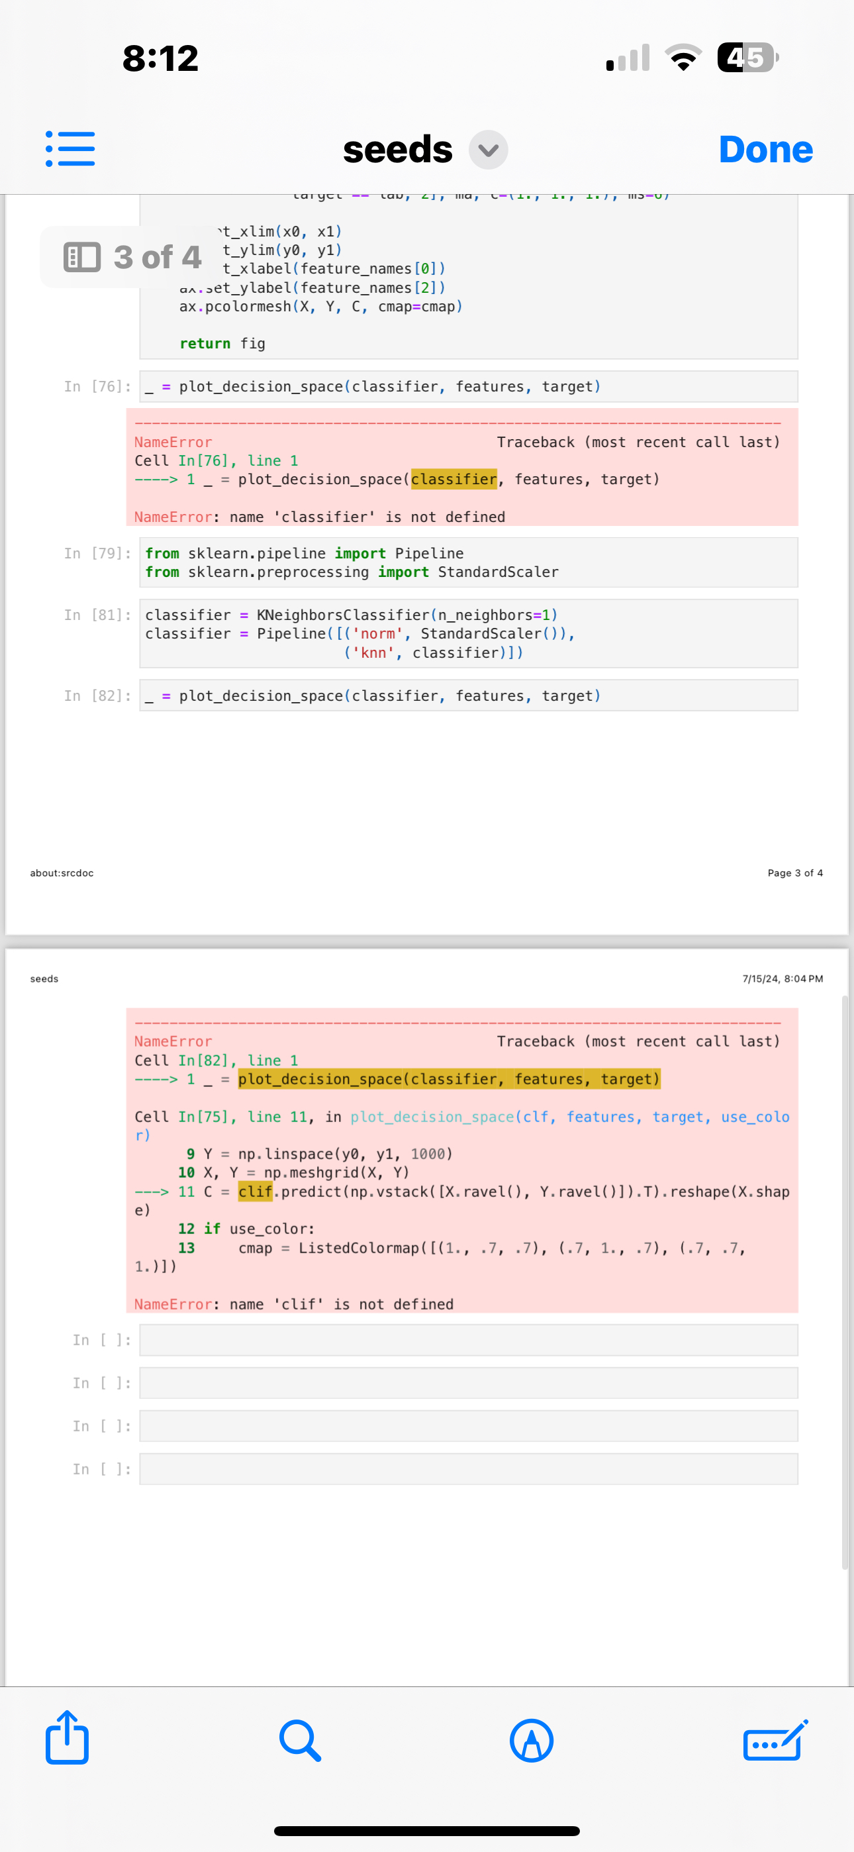The height and width of the screenshot is (1852, 854).
Task: Tap the cellular signal bars icon
Action: pos(628,58)
